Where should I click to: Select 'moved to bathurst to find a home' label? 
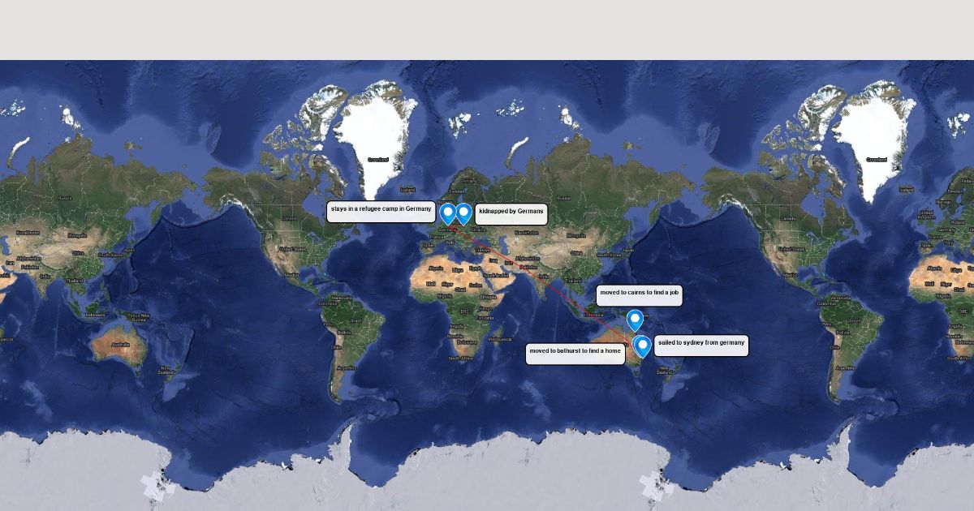click(575, 354)
